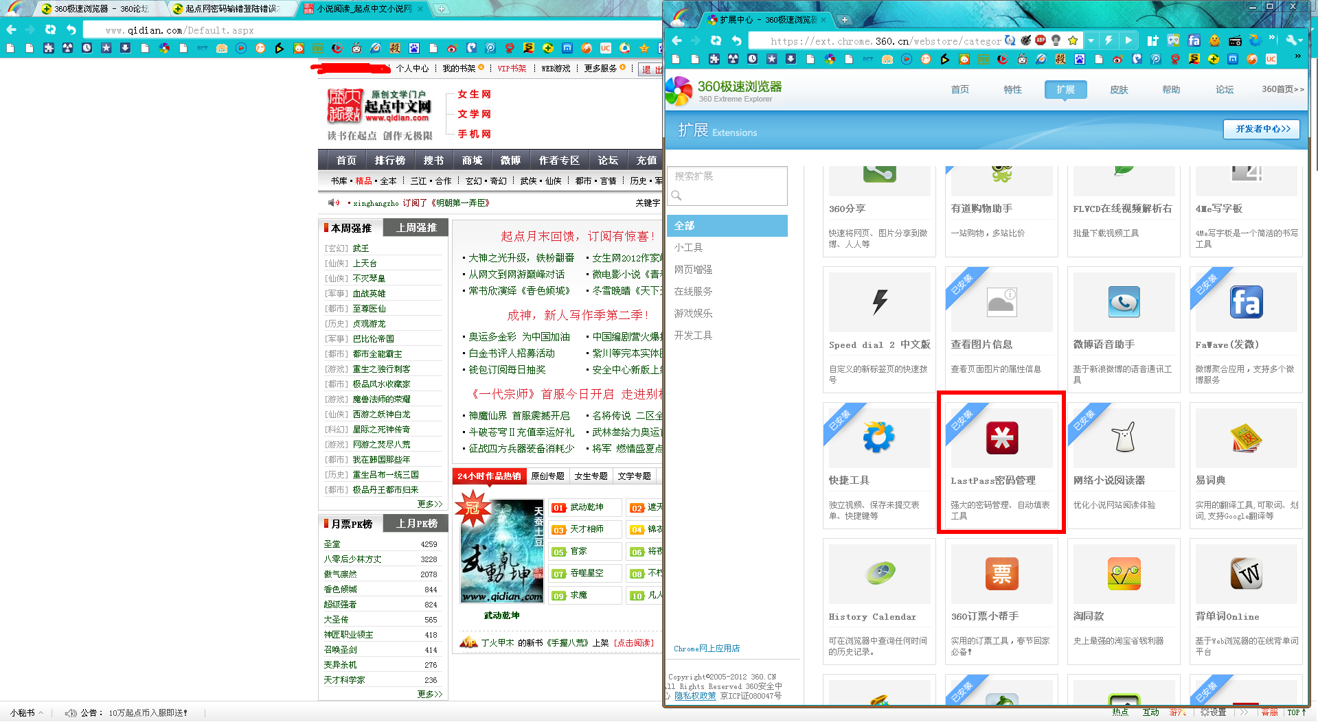Click the FaWave 'fa' toolbar button

click(x=1194, y=40)
